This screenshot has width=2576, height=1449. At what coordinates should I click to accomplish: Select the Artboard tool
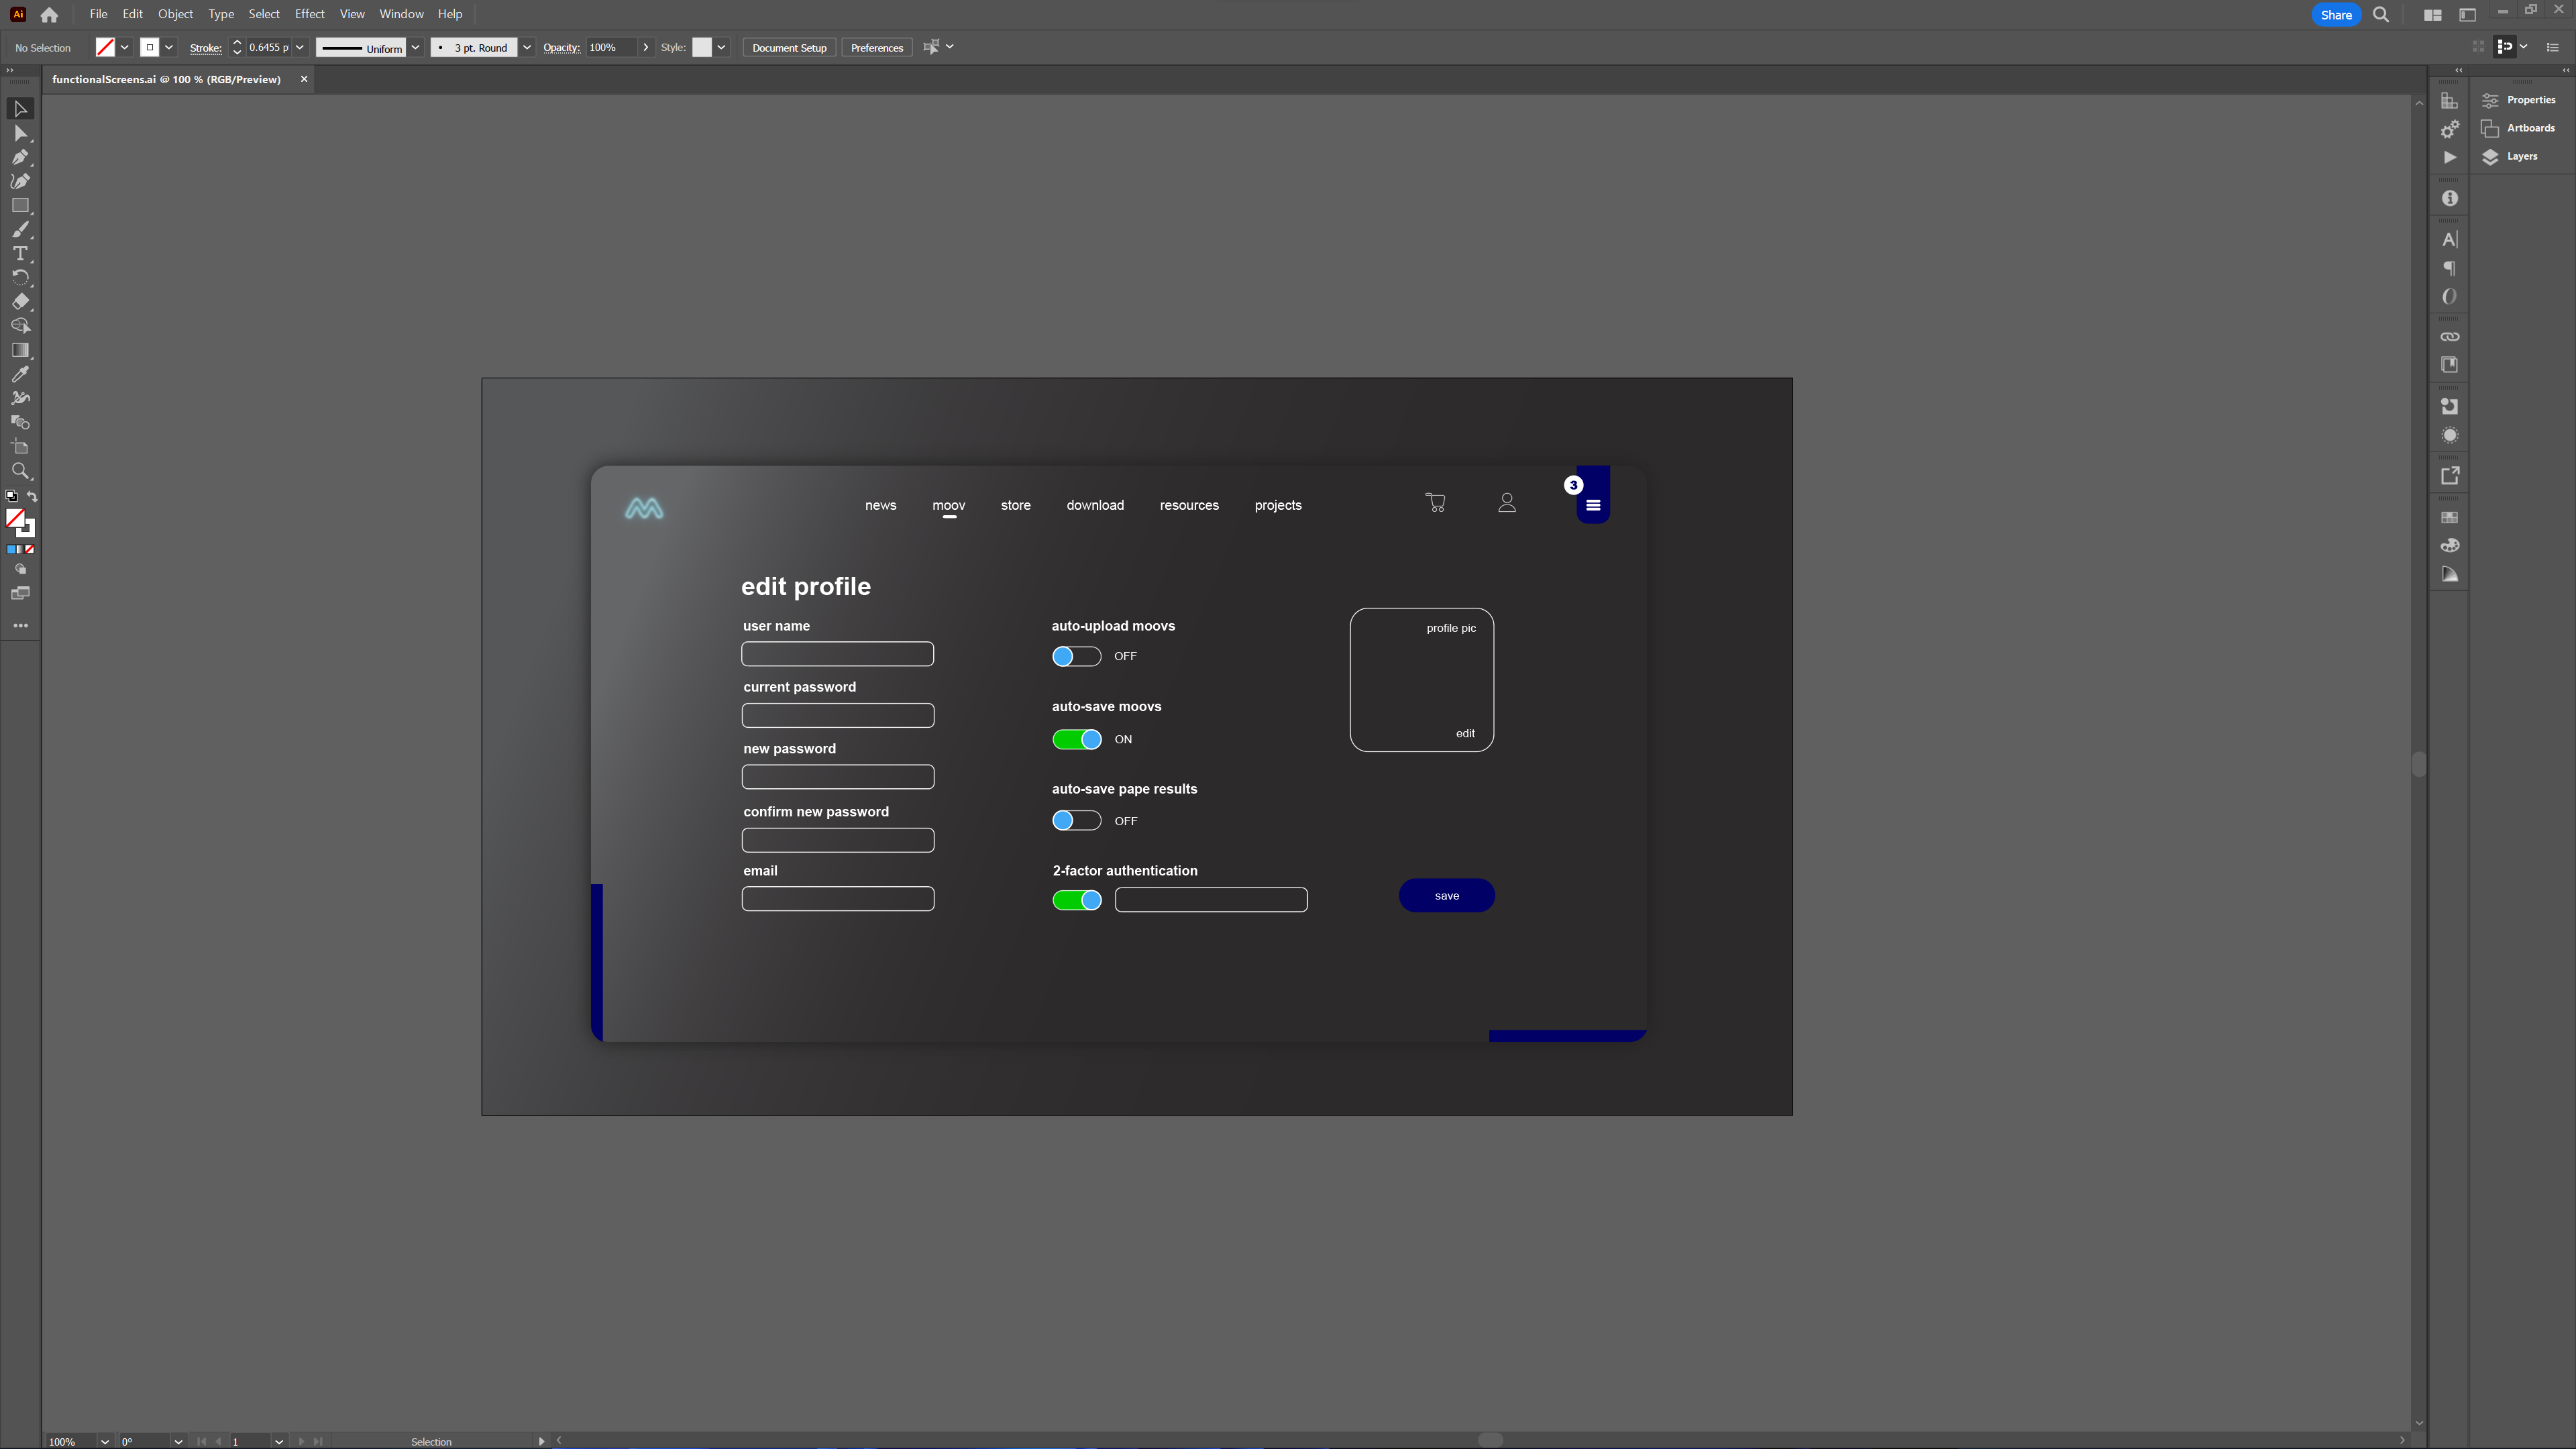(x=20, y=447)
